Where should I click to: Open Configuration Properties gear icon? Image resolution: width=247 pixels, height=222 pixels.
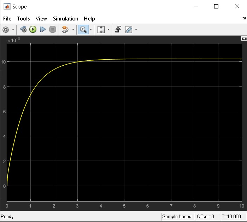pyautogui.click(x=6, y=30)
